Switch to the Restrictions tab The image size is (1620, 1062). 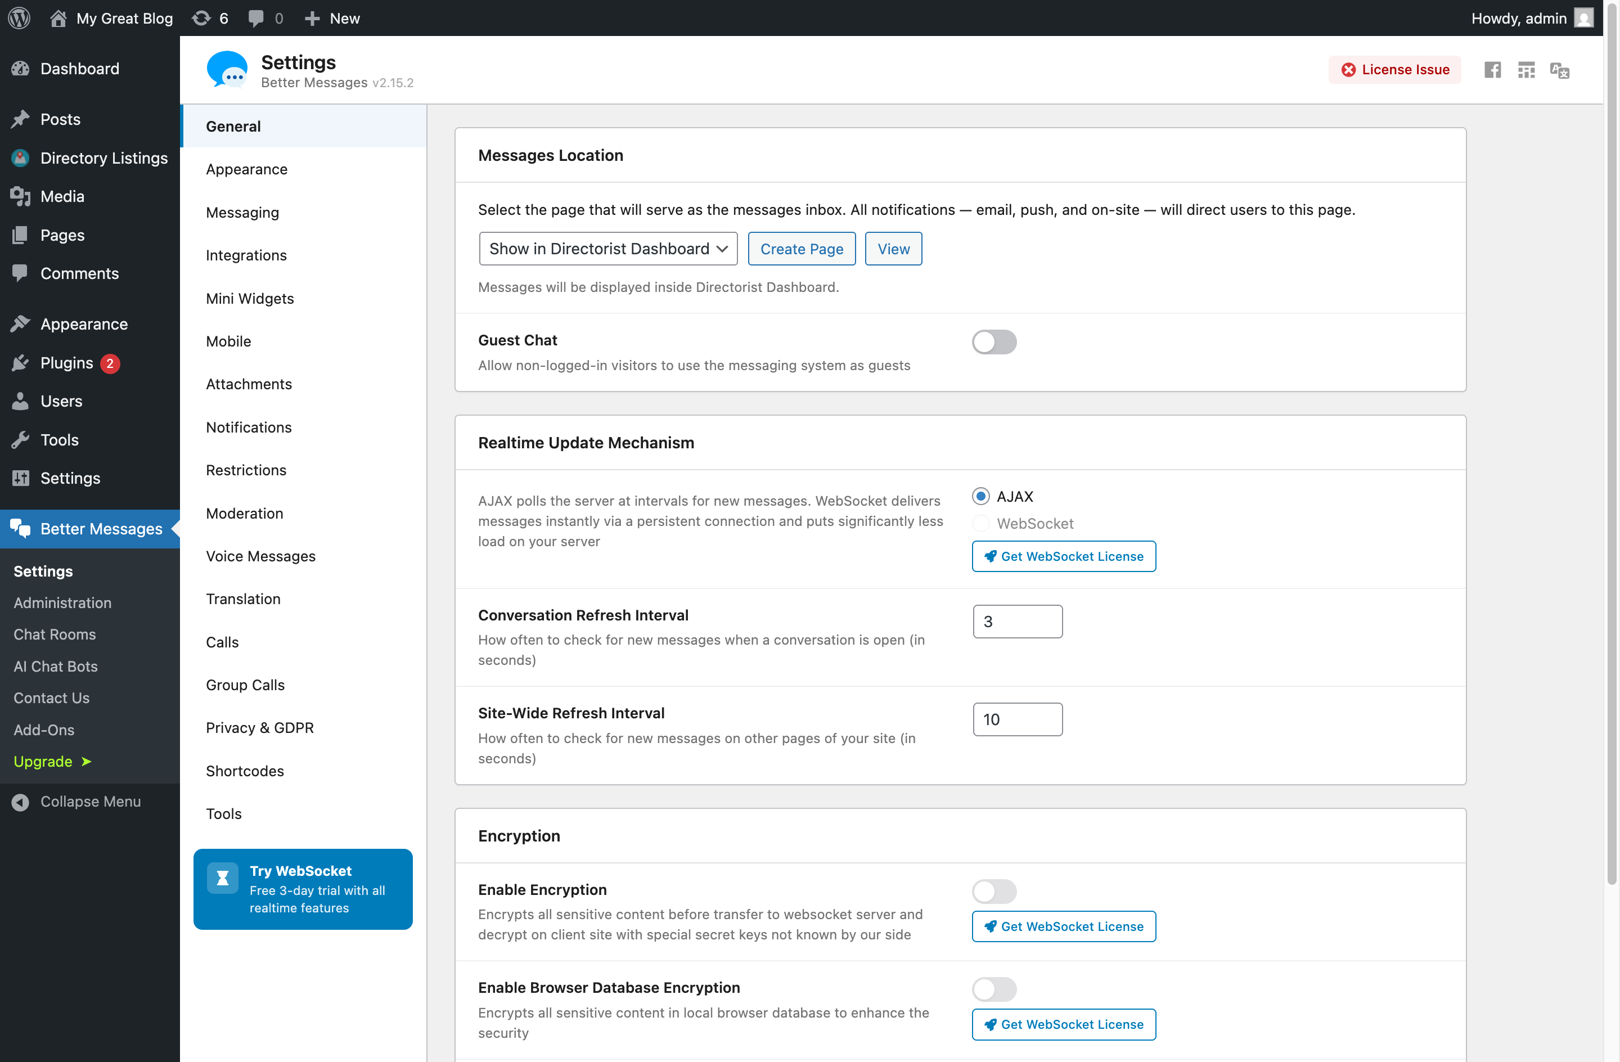point(304,470)
